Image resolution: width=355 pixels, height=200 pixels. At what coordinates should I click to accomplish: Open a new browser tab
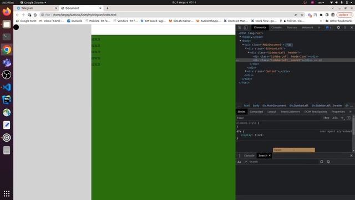click(x=107, y=8)
